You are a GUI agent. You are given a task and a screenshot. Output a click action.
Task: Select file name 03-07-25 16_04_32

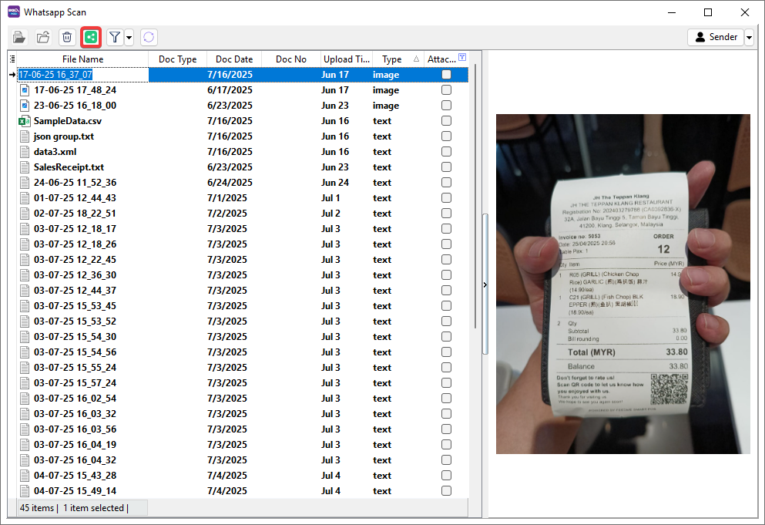tap(75, 460)
